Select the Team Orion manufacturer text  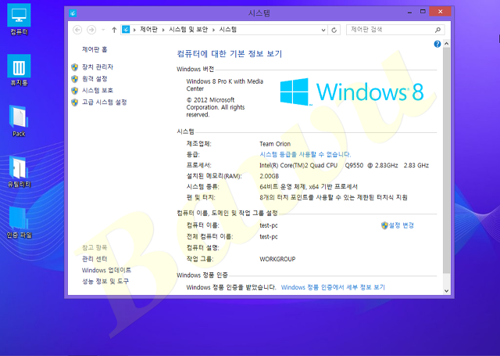(275, 144)
